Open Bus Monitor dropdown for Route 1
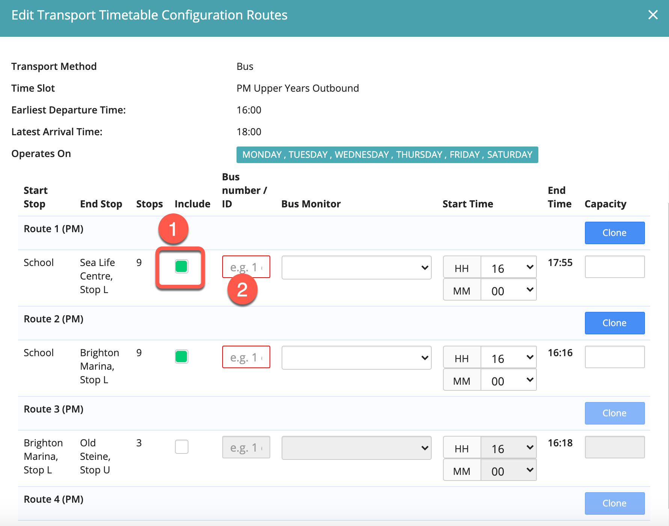The width and height of the screenshot is (669, 526). [356, 268]
